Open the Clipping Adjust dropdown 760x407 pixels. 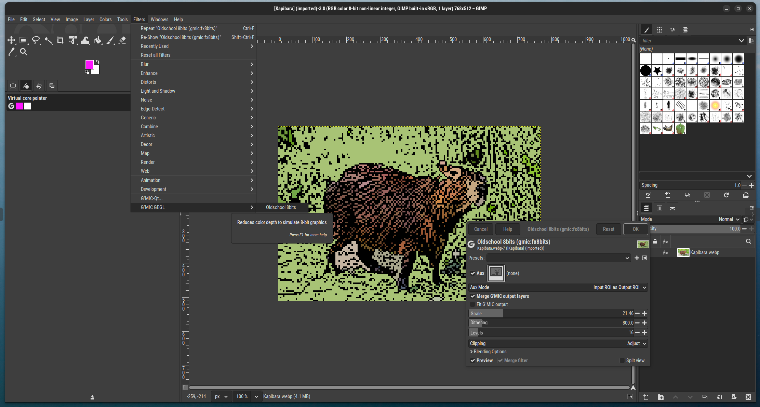[x=558, y=343]
